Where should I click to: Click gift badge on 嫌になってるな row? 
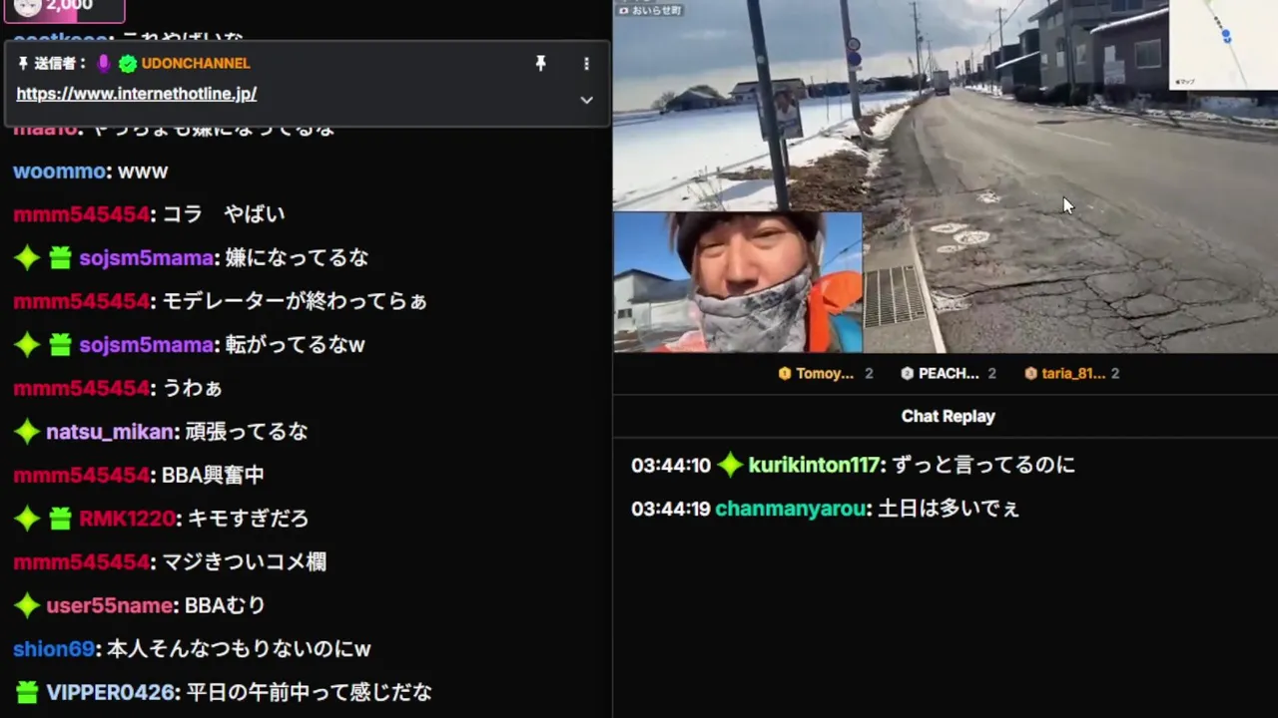[60, 258]
